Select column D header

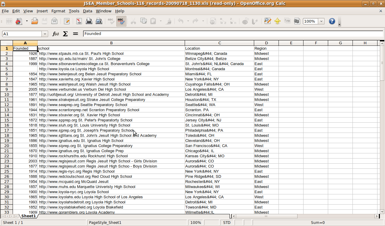(266, 43)
